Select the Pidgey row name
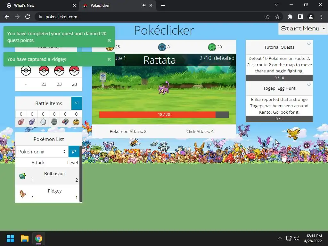Image resolution: width=328 pixels, height=246 pixels. coord(54,191)
